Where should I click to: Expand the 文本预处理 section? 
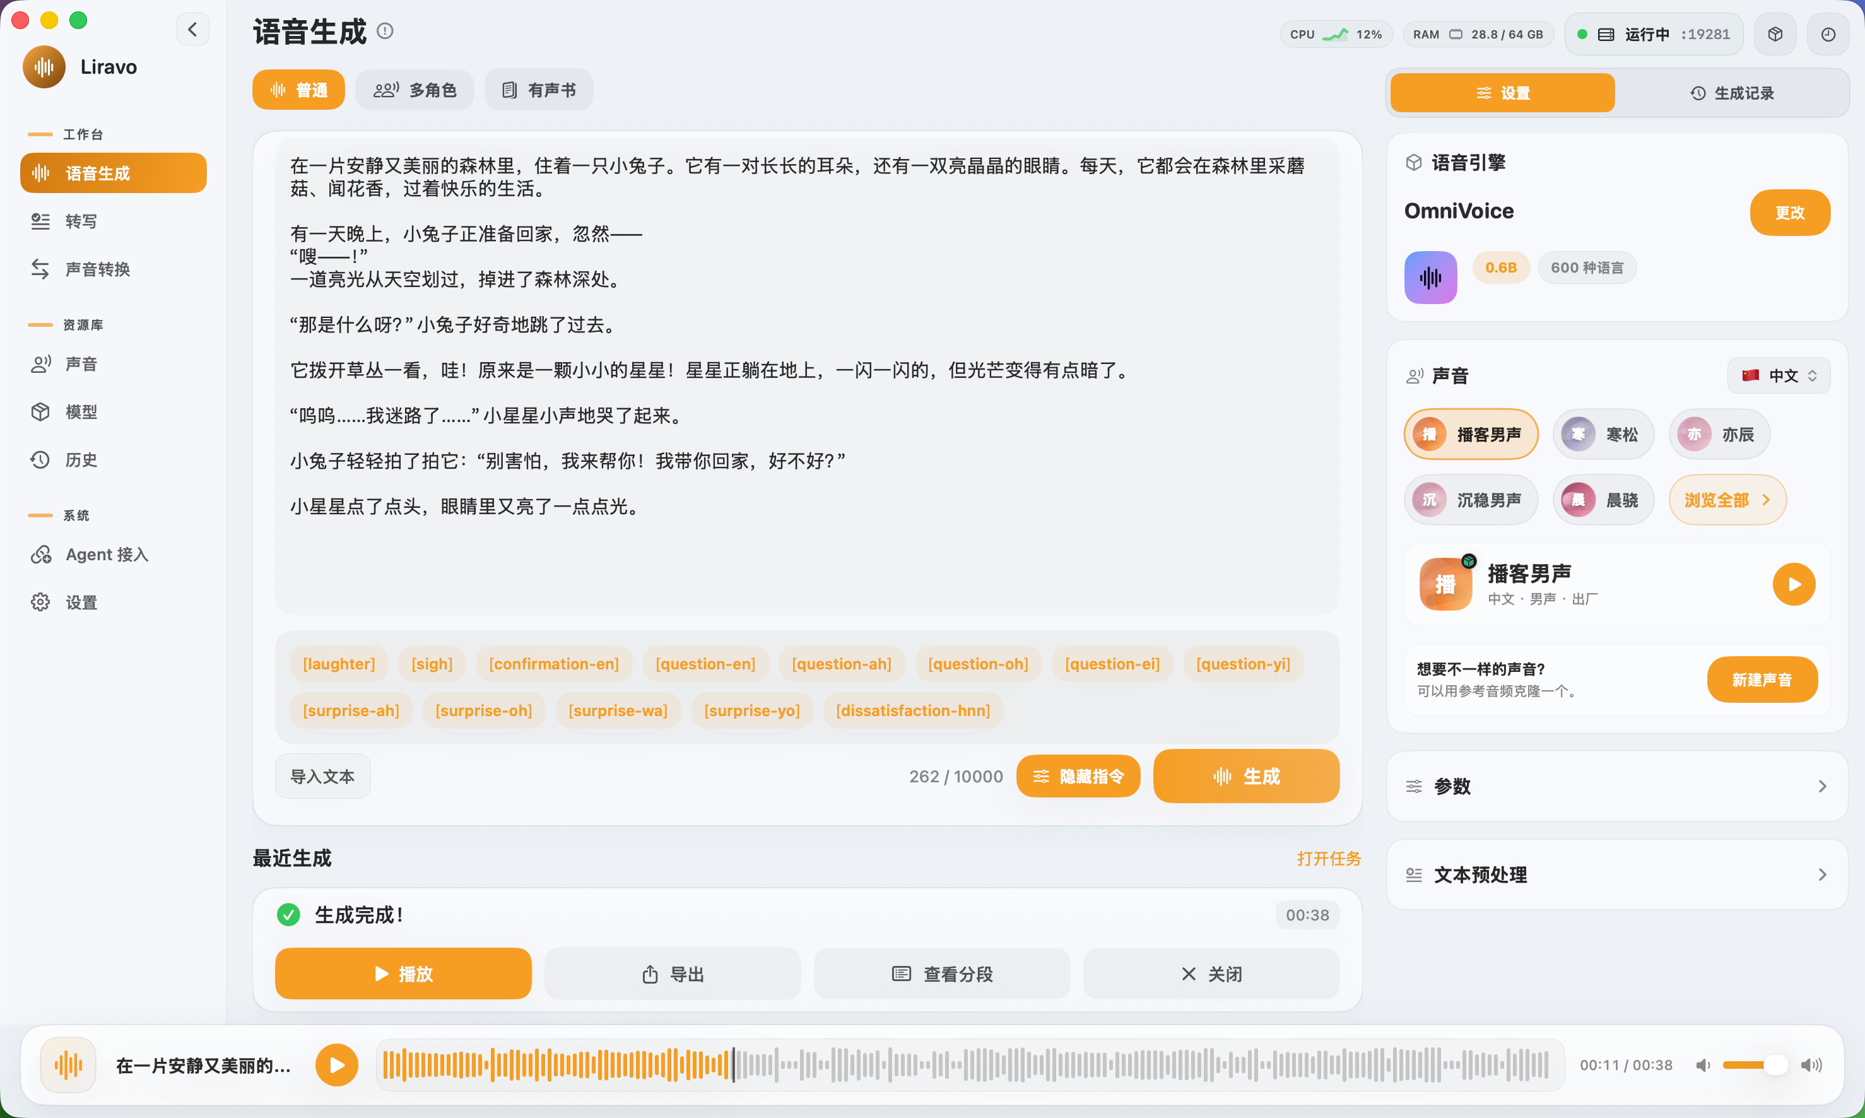coord(1616,874)
